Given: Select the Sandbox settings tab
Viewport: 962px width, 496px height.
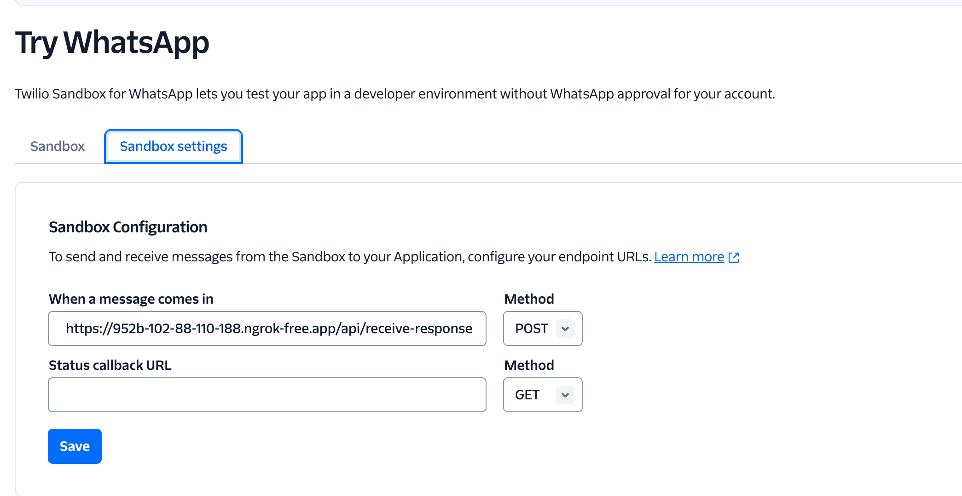Looking at the screenshot, I should [174, 146].
